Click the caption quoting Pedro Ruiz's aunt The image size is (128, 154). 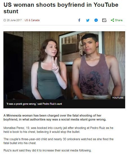(x=34, y=104)
